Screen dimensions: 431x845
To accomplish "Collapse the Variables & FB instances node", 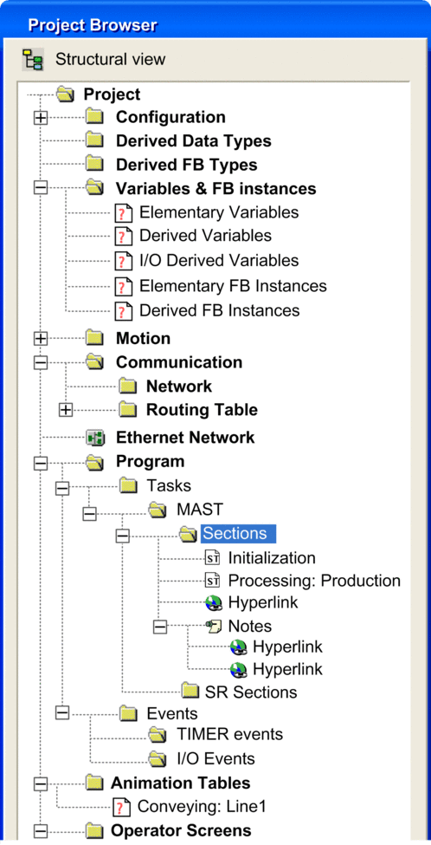I will 41,188.
